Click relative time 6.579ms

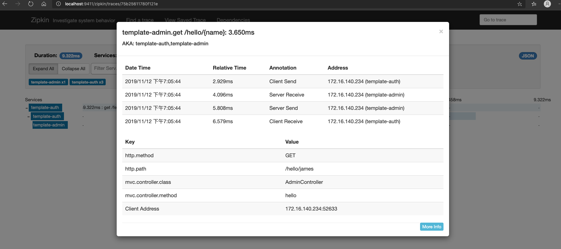223,121
